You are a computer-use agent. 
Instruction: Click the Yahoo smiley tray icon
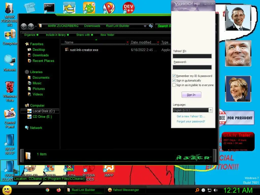click(x=203, y=190)
